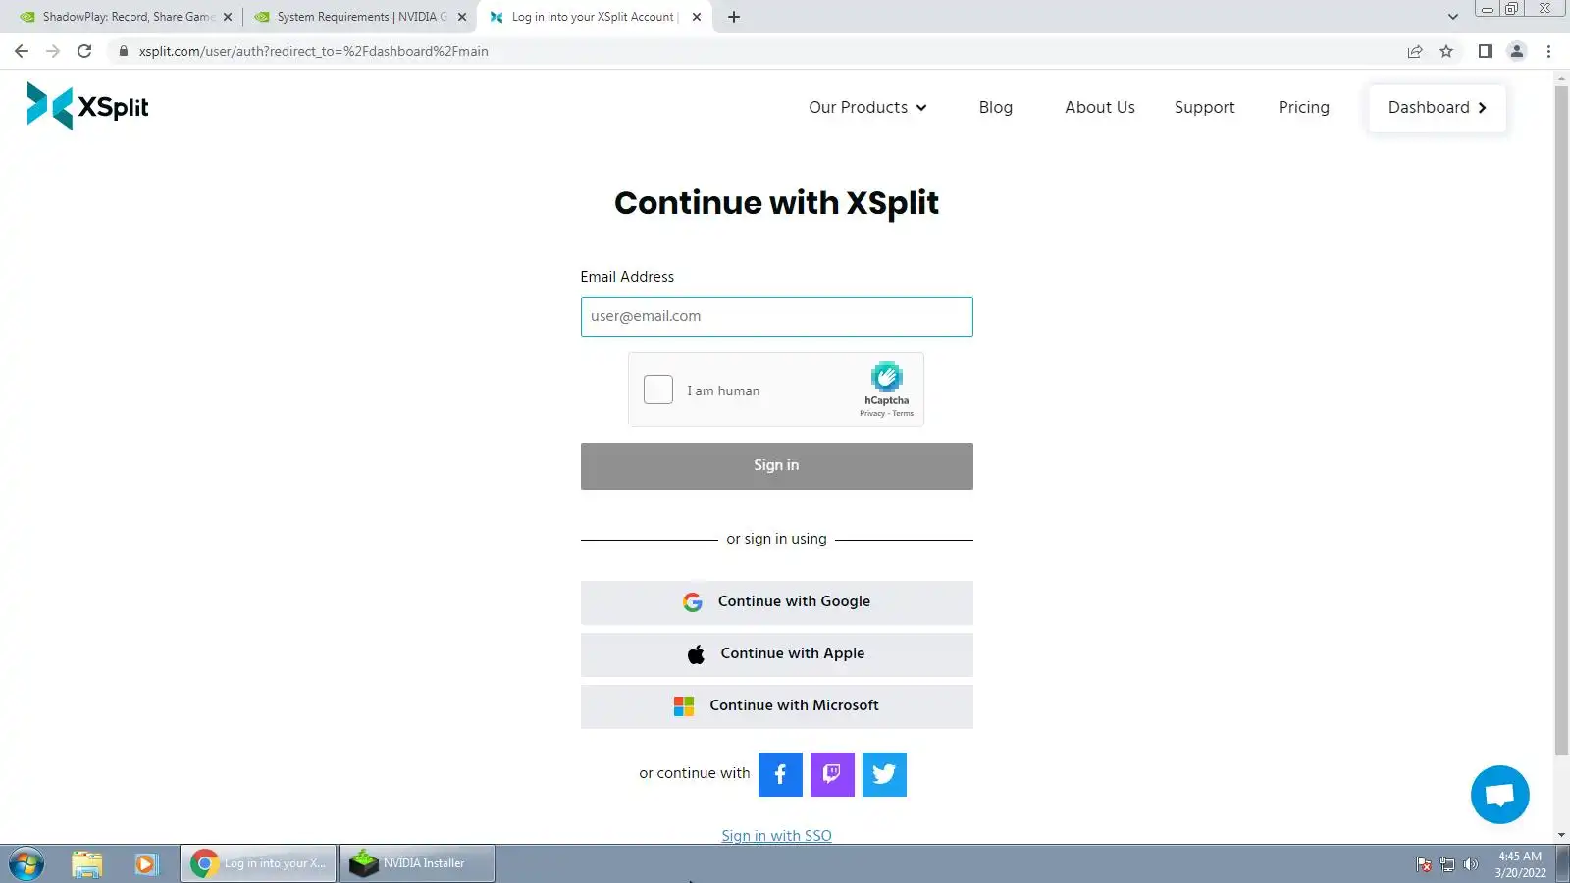This screenshot has width=1570, height=883.
Task: Choose Continue with Microsoft
Action: click(x=776, y=706)
